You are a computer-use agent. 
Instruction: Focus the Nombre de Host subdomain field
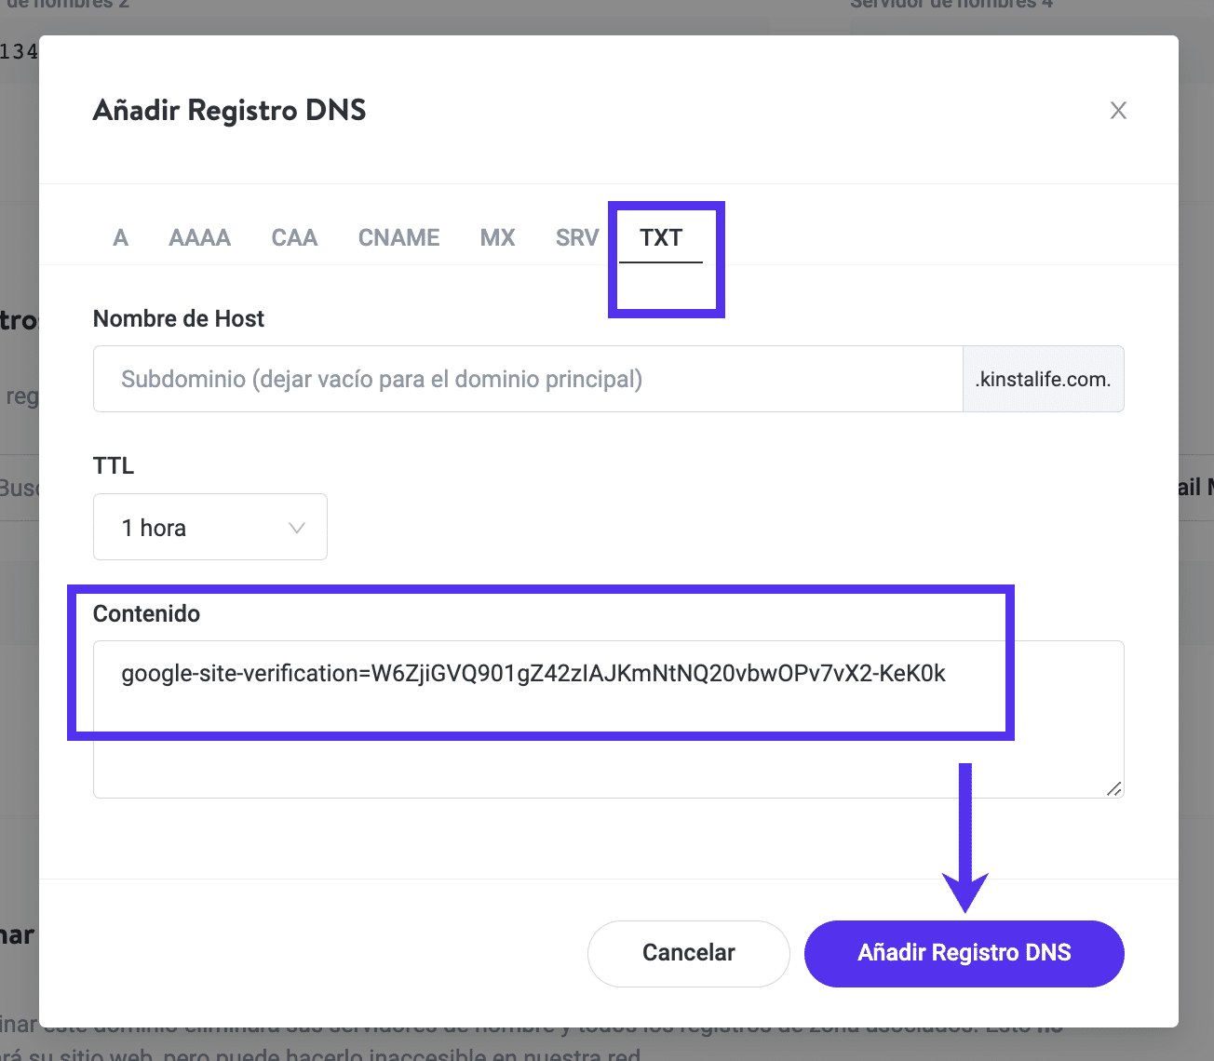[x=527, y=380]
